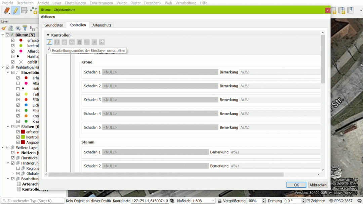The height and width of the screenshot is (204, 363).
Task: Open layer styling panel brush icon
Action: pyautogui.click(x=4, y=28)
